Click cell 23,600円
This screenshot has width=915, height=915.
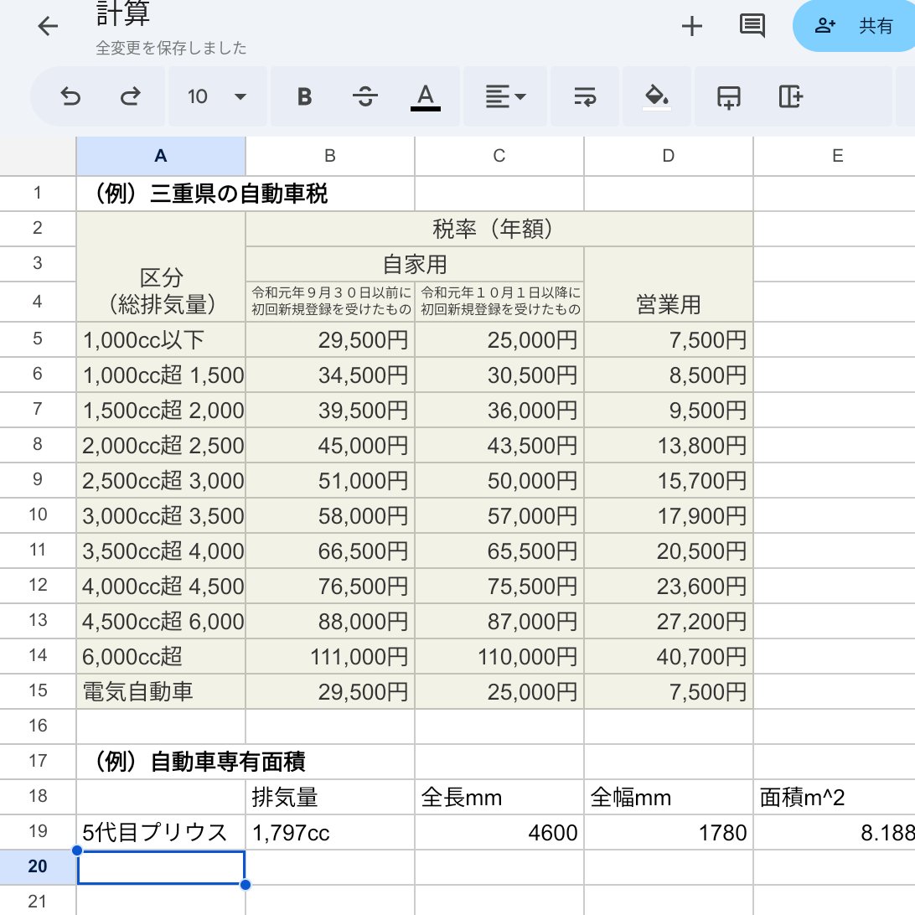coord(668,586)
